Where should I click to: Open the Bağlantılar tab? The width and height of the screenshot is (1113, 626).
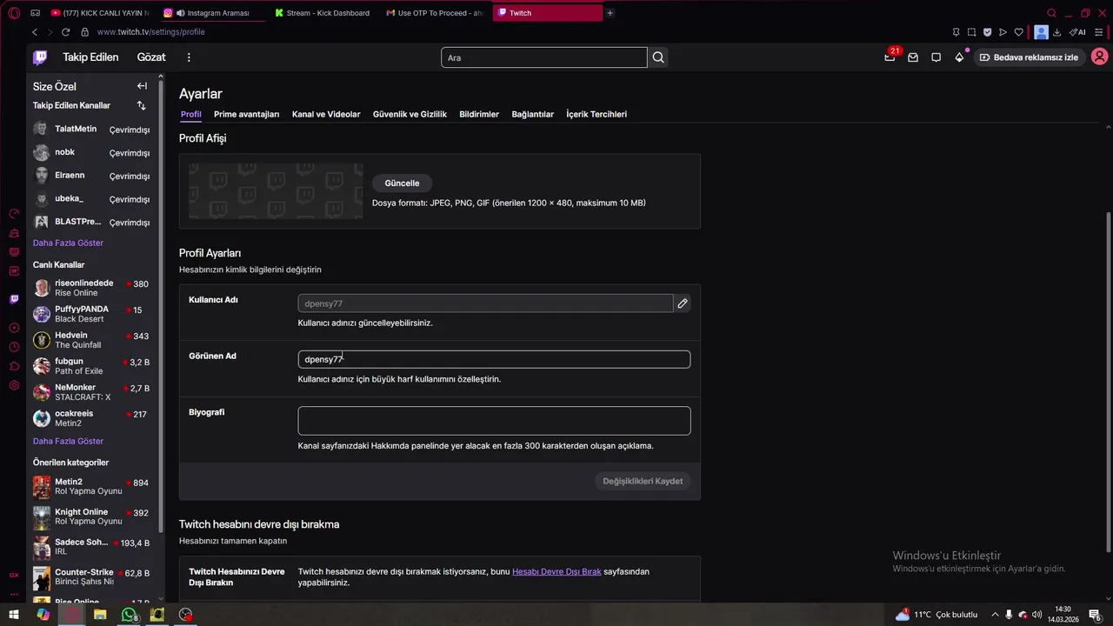[532, 114]
